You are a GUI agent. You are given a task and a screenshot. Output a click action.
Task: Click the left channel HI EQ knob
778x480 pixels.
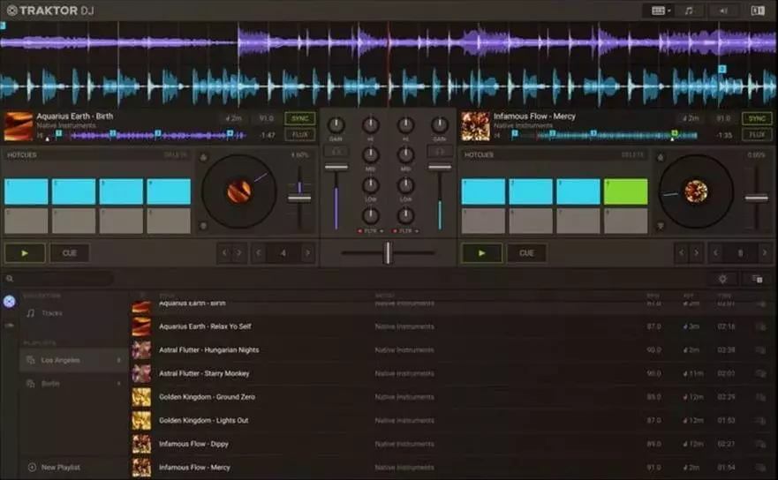(371, 125)
